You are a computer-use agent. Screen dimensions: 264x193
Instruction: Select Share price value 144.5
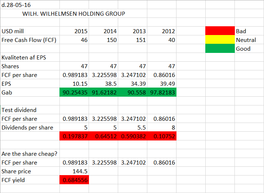tap(80, 171)
